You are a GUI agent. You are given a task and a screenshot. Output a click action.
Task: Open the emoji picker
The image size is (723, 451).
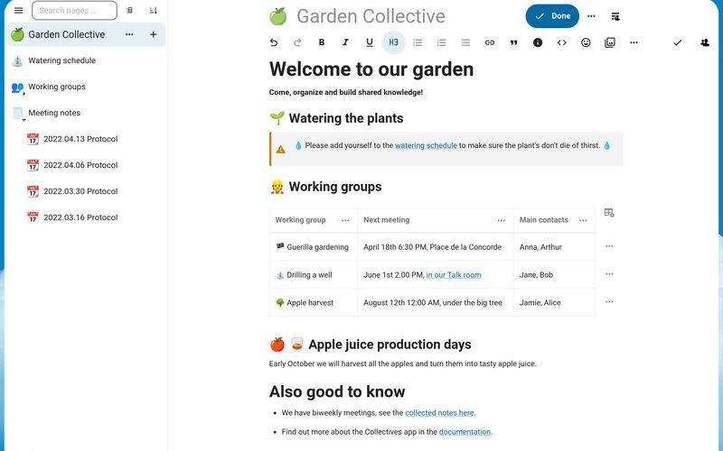pos(586,42)
